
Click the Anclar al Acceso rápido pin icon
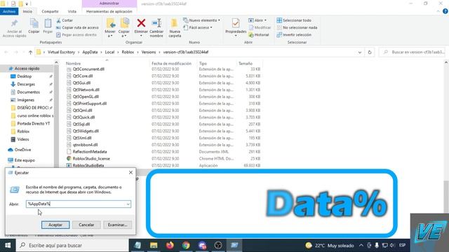[x=14, y=23]
